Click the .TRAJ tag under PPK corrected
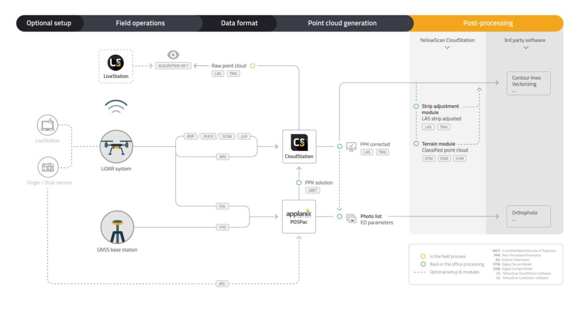This screenshot has width=579, height=309. 383,152
